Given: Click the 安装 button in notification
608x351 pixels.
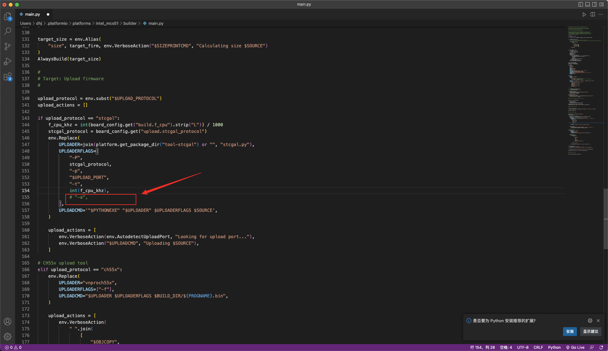Looking at the screenshot, I should [570, 331].
